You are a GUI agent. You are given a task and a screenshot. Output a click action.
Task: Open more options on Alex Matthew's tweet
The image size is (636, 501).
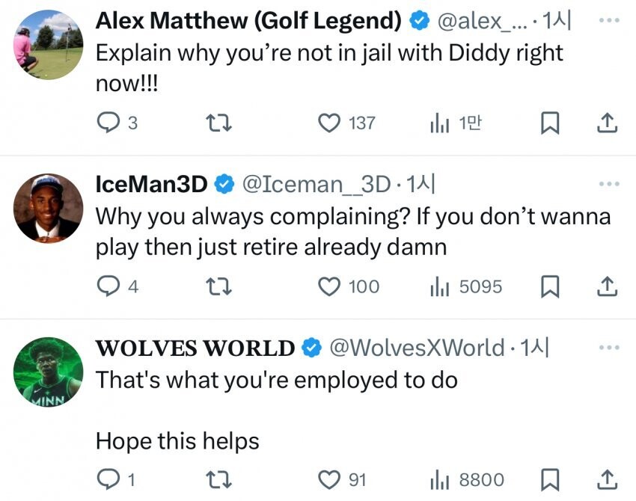(609, 20)
